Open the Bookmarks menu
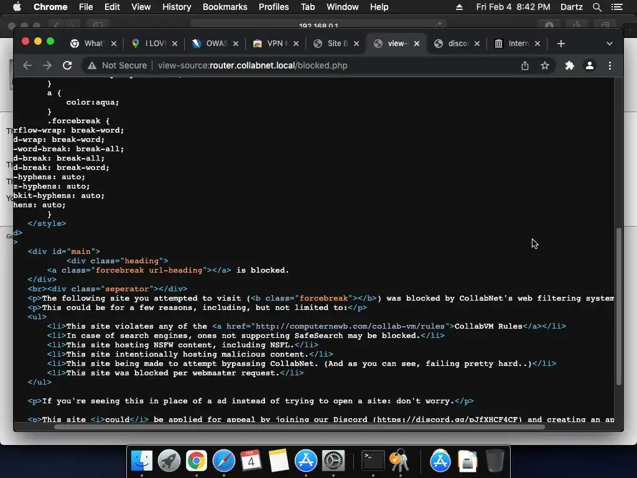 [225, 7]
